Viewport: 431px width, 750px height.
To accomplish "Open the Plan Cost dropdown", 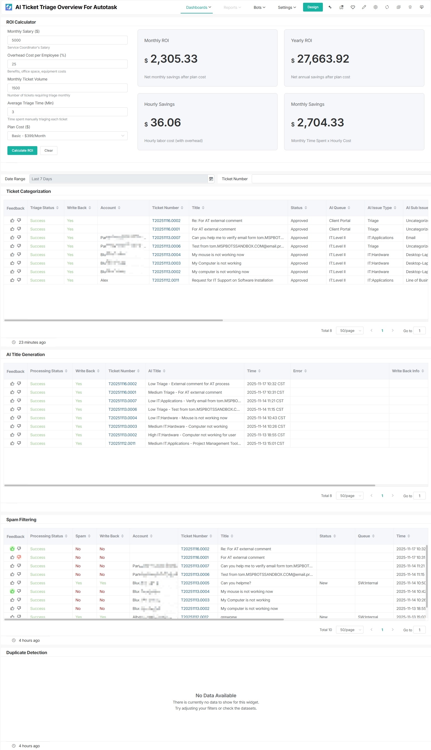I will pyautogui.click(x=67, y=136).
